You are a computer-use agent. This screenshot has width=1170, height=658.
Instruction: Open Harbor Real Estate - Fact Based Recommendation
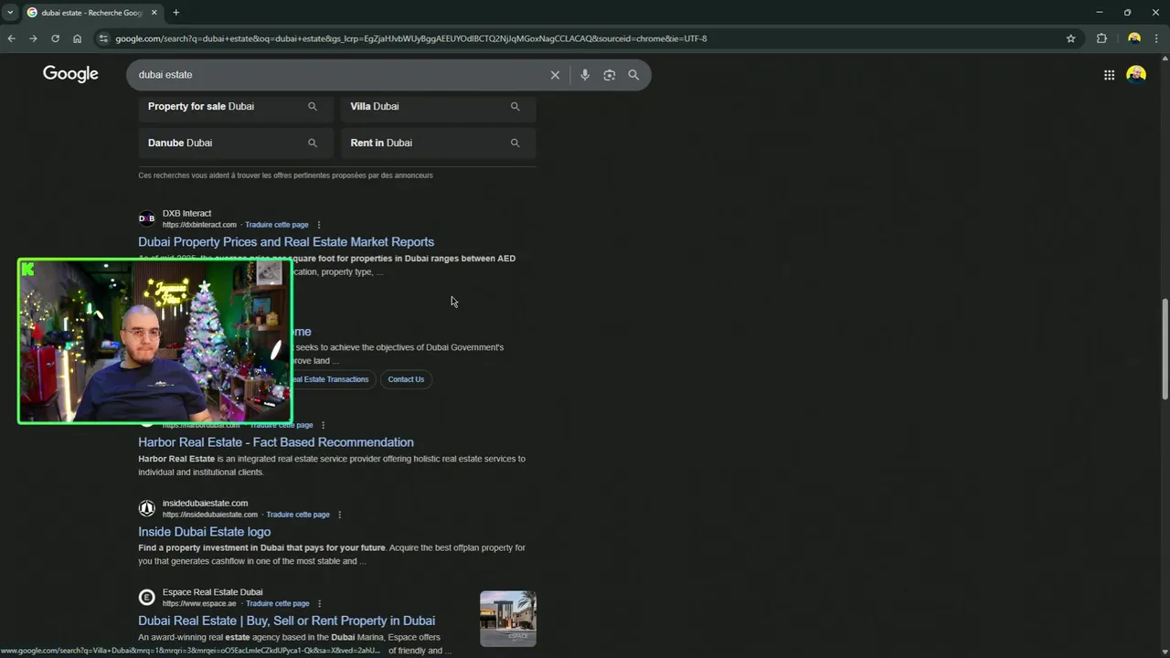coord(276,442)
